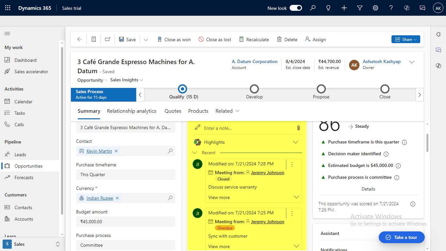Switch to the Relationship analytics tab
Image resolution: width=446 pixels, height=251 pixels.
[132, 111]
